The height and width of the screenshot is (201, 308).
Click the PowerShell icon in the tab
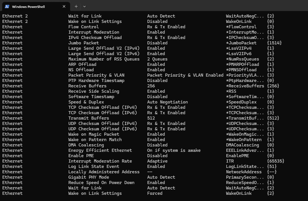point(7,7)
